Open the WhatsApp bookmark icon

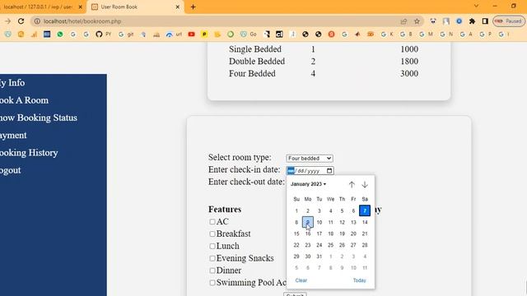coord(60,35)
